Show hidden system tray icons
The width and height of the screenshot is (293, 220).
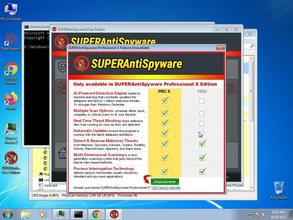pyautogui.click(x=243, y=215)
